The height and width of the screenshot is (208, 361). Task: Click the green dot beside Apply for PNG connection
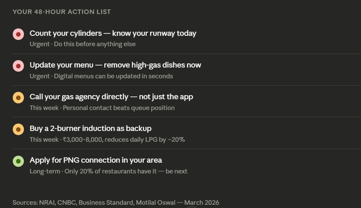pyautogui.click(x=18, y=161)
